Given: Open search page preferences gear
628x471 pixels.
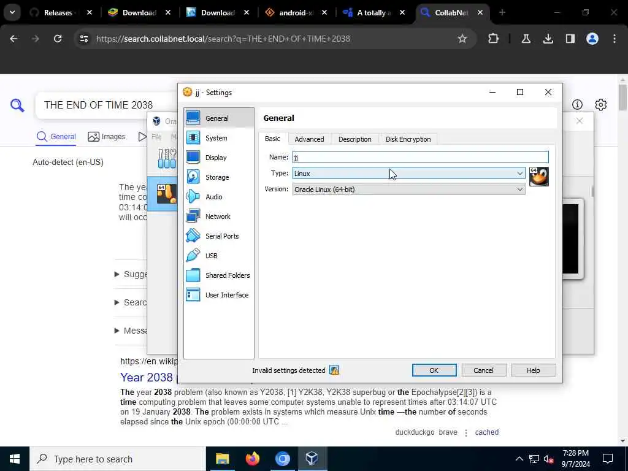Looking at the screenshot, I should point(600,104).
